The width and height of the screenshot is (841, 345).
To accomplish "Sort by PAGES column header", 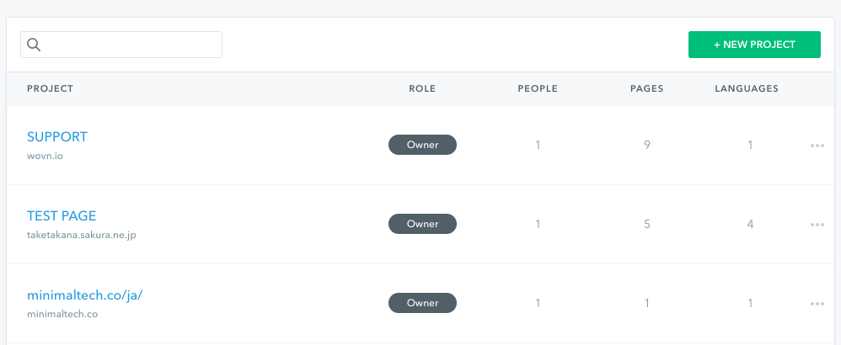I will tap(647, 88).
